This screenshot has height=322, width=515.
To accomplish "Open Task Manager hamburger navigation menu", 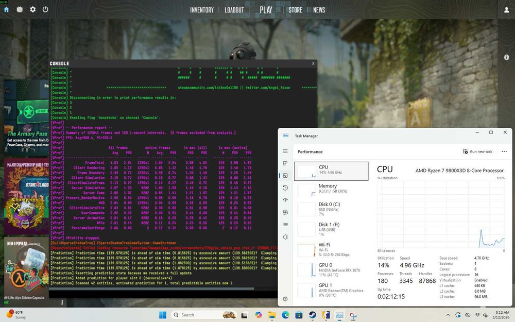I will [x=285, y=151].
